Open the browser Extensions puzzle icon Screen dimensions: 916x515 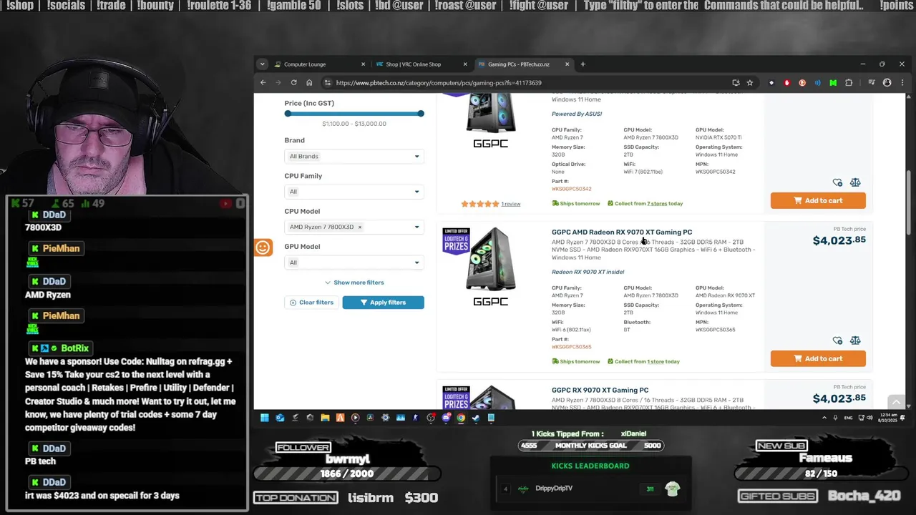point(849,82)
